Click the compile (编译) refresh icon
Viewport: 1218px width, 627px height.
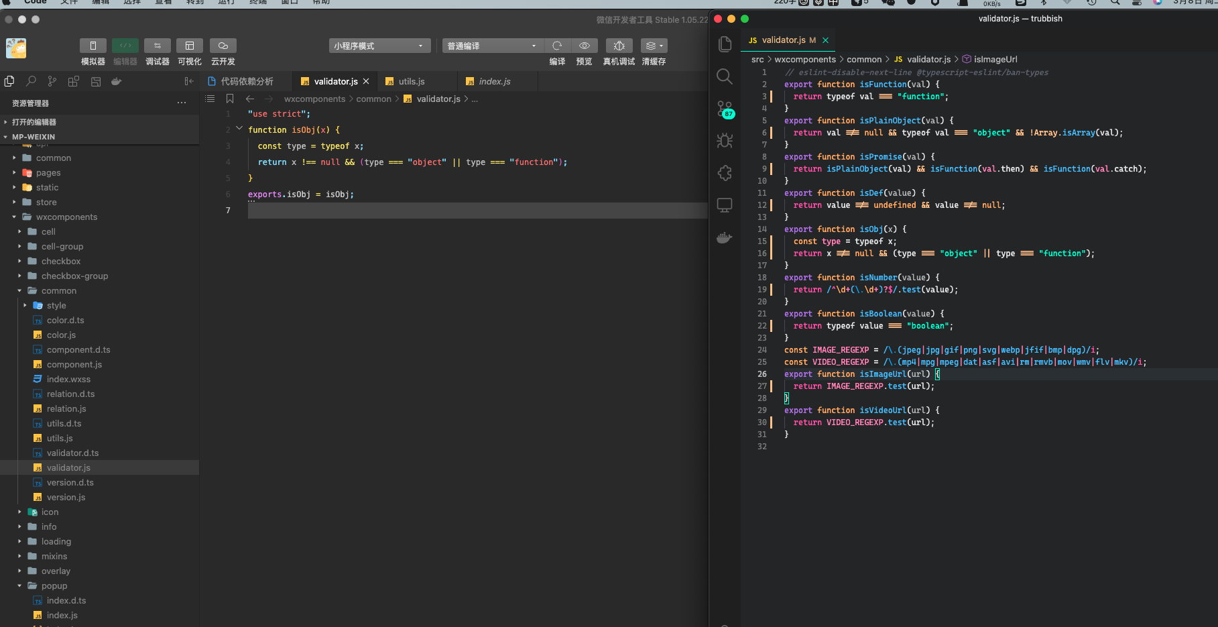coord(557,46)
